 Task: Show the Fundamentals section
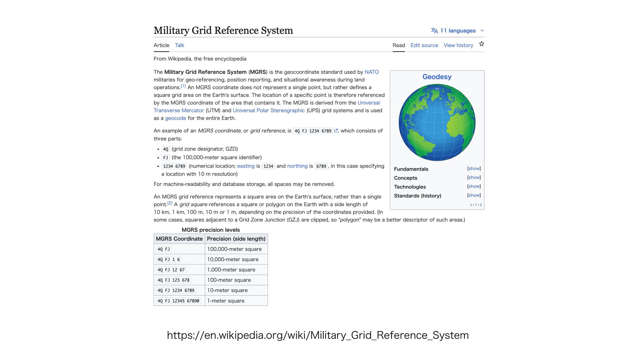click(474, 169)
